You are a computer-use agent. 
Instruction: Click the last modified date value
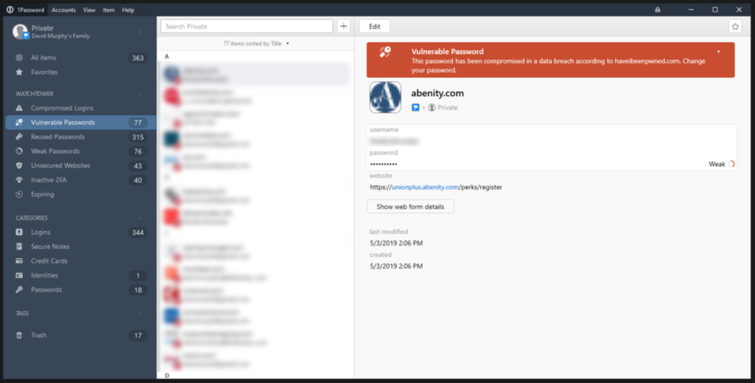pyautogui.click(x=396, y=243)
